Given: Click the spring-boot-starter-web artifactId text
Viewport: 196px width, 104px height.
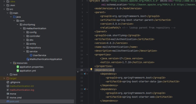Looking at the screenshot, I should 138,97.
